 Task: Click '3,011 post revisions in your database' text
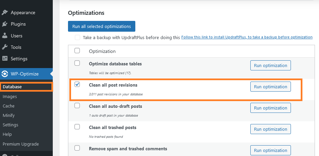tap(116, 94)
